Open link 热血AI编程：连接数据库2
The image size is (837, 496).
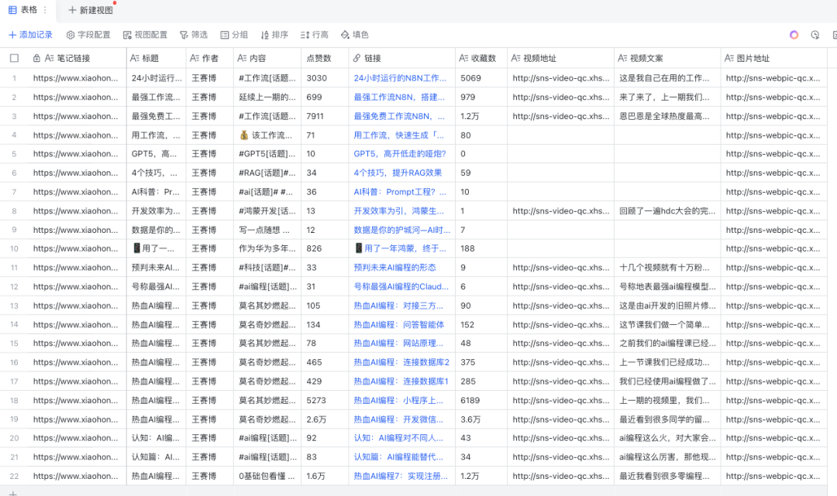tap(401, 362)
